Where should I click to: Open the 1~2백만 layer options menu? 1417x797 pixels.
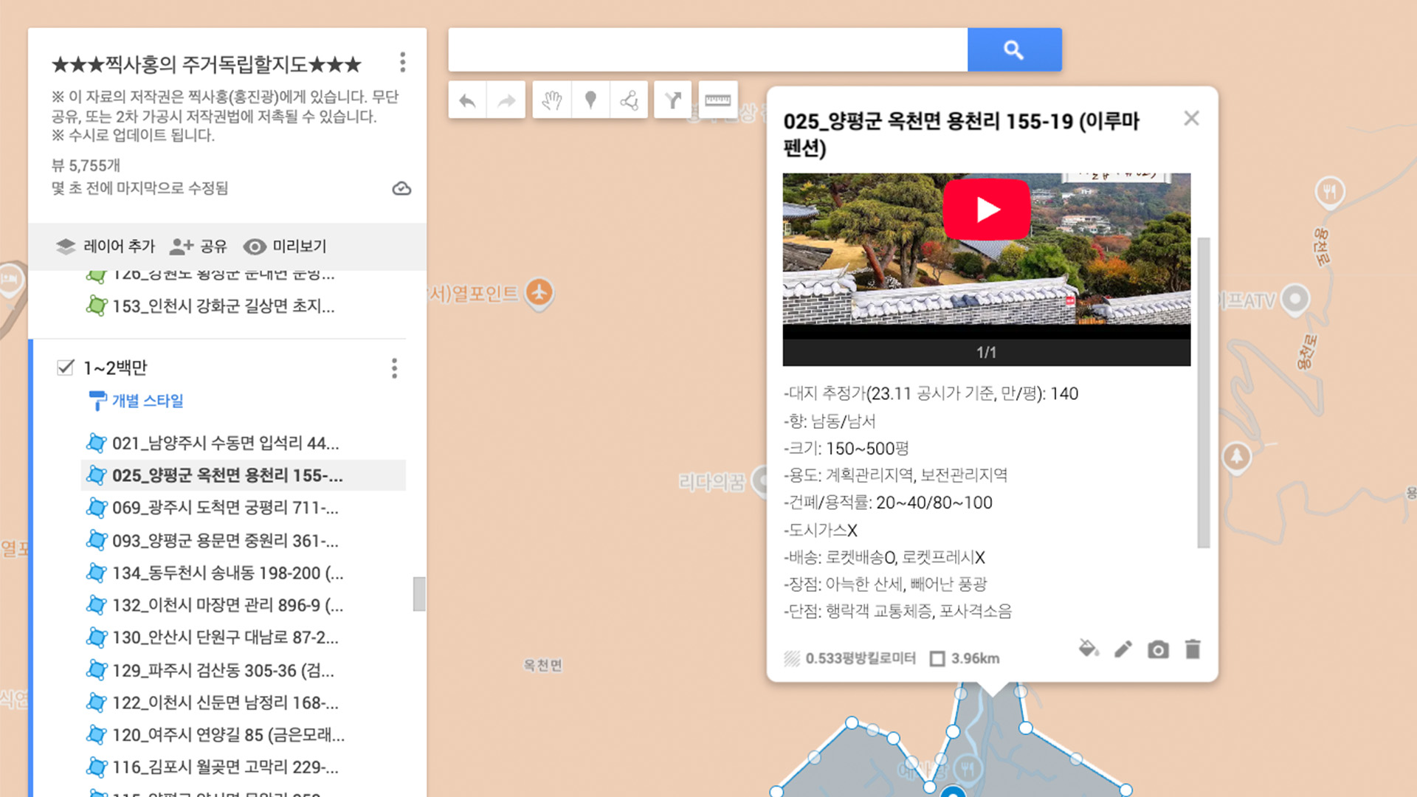[x=394, y=368]
